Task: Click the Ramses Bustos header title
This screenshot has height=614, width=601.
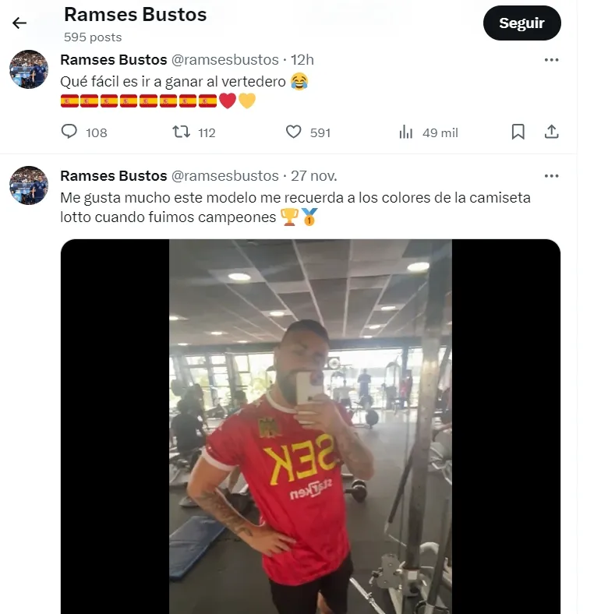Action: pos(135,15)
